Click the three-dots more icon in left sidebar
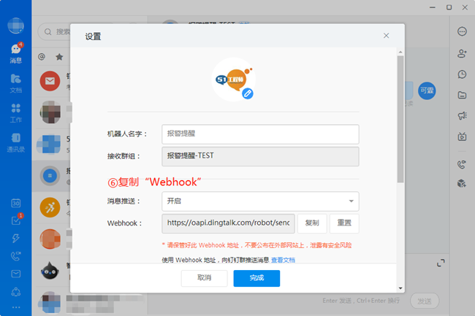 (16, 307)
